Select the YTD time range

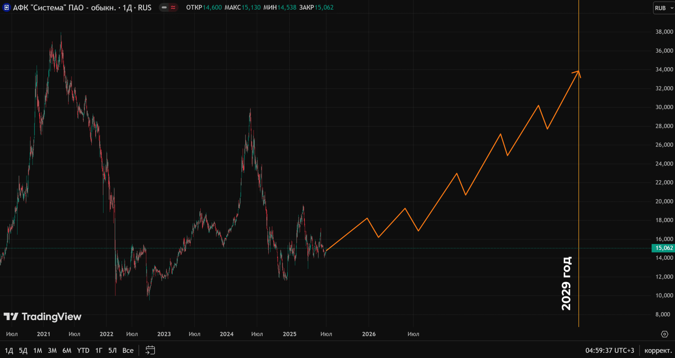tap(83, 350)
